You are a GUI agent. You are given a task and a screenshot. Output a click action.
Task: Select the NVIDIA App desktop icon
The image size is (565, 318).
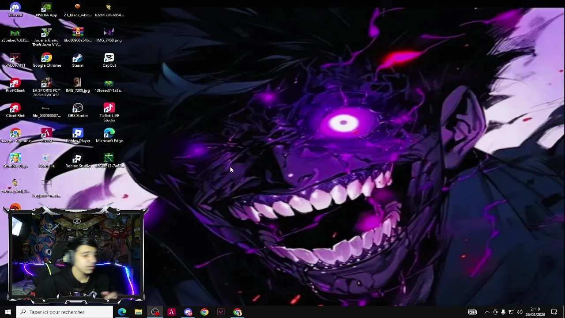(46, 10)
